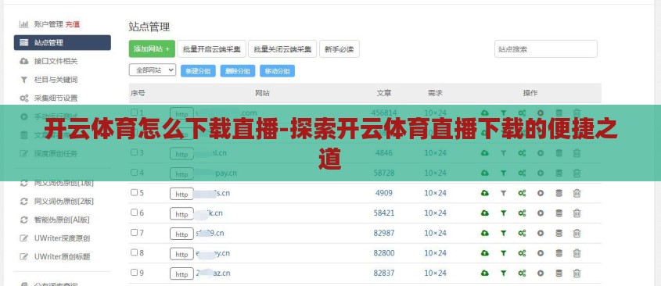Click cloud upload icon in the 58421 row
The image size is (661, 286).
point(485,213)
